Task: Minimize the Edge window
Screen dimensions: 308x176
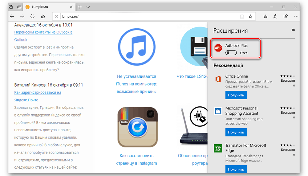Action: click(272, 7)
